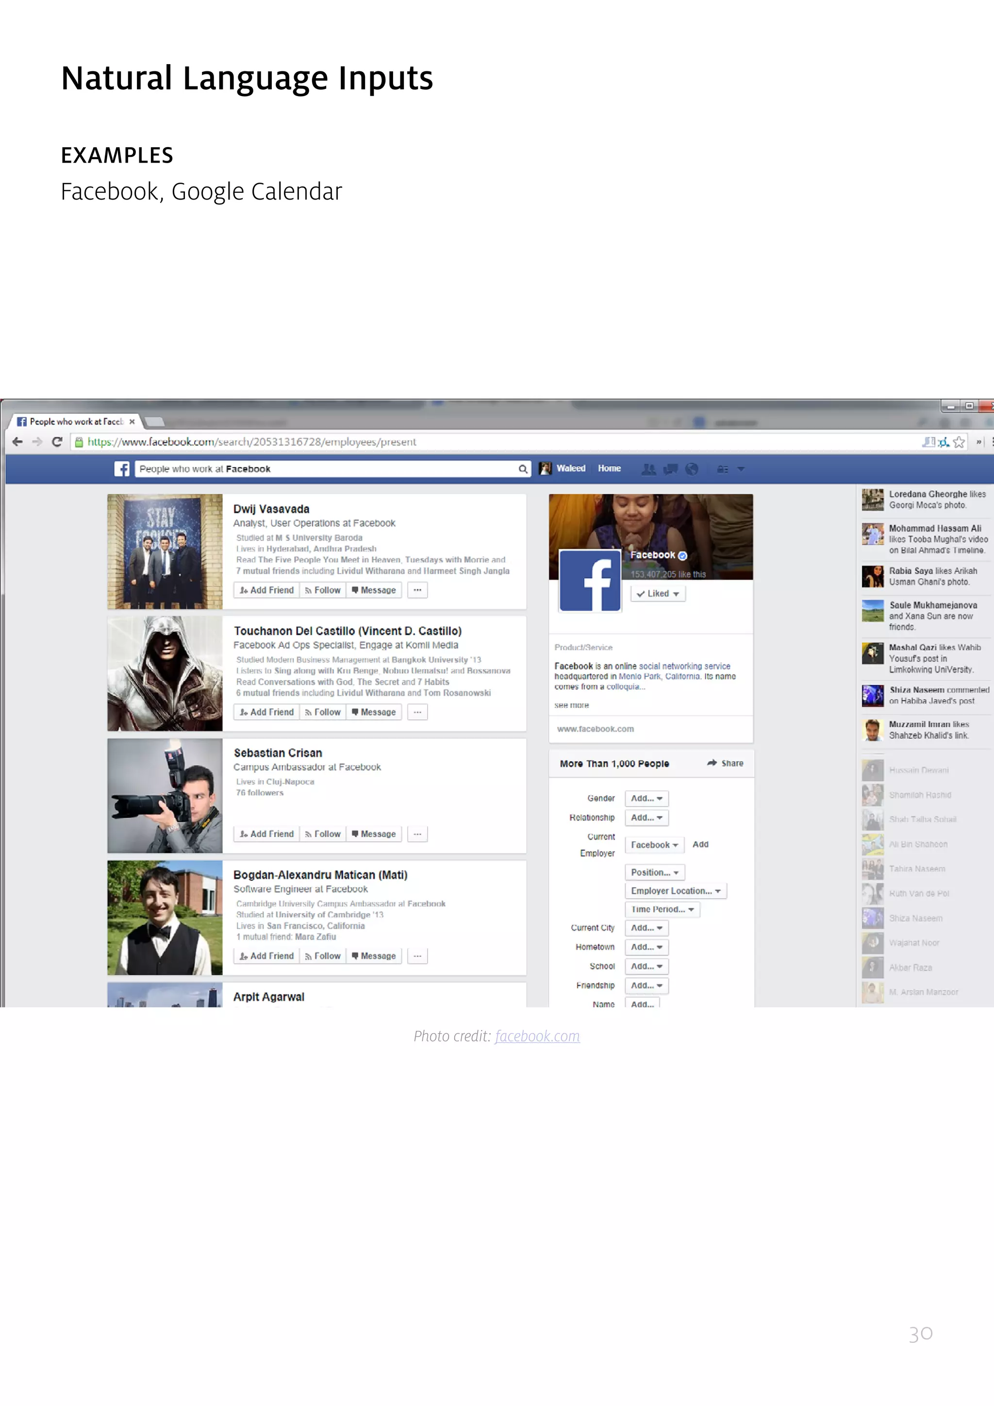This screenshot has width=994, height=1406.
Task: Follow Sebastian Crisan
Action: click(323, 834)
